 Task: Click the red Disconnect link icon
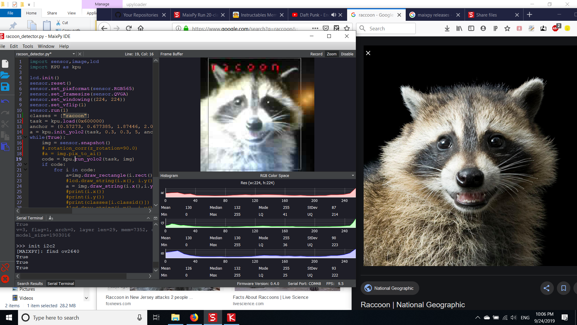[x=5, y=267]
